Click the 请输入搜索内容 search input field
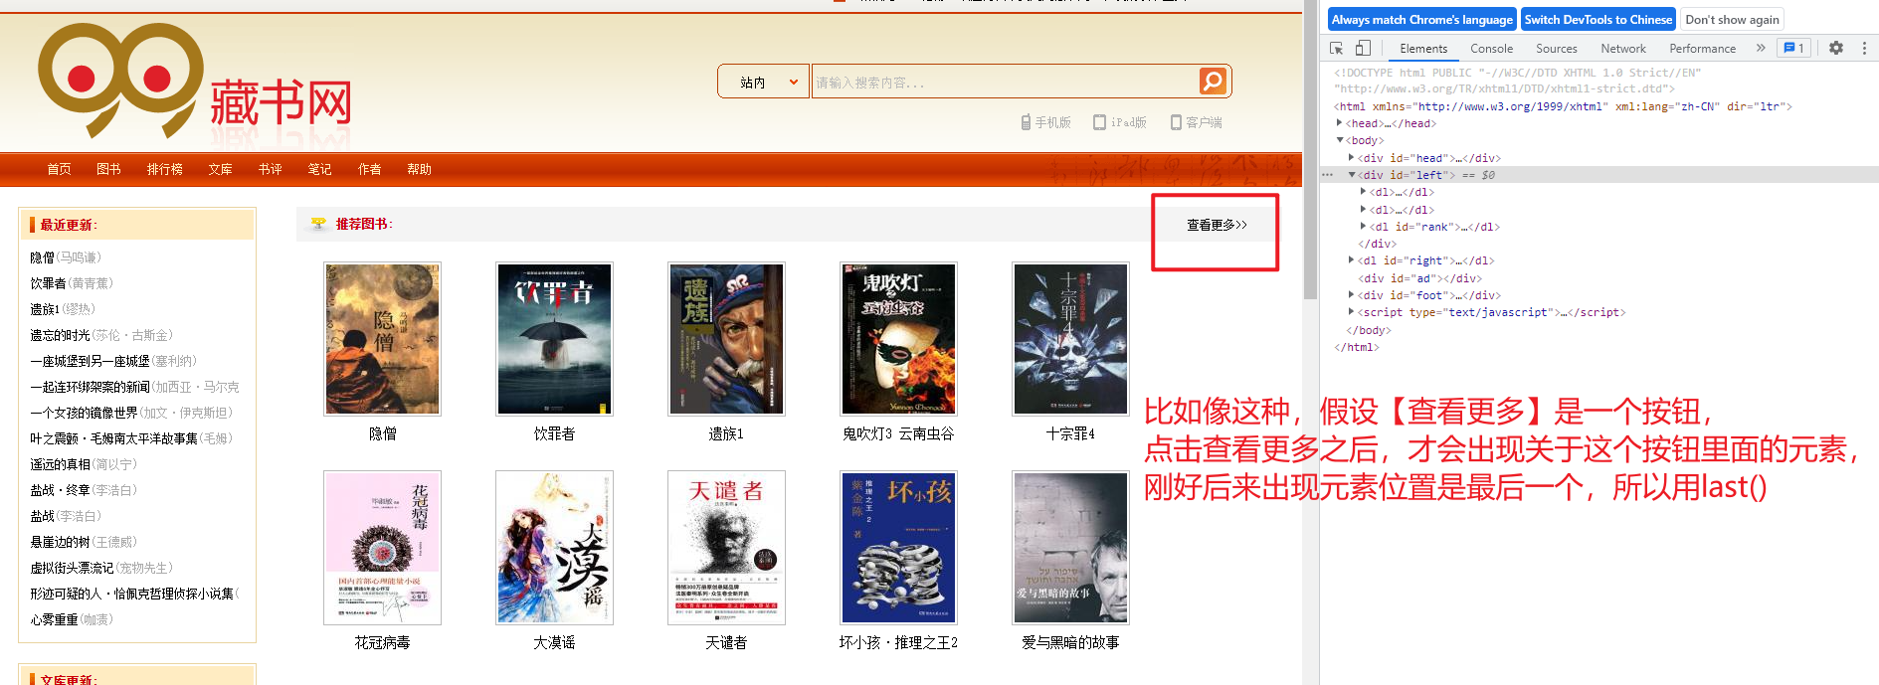1879x685 pixels. pos(1005,82)
